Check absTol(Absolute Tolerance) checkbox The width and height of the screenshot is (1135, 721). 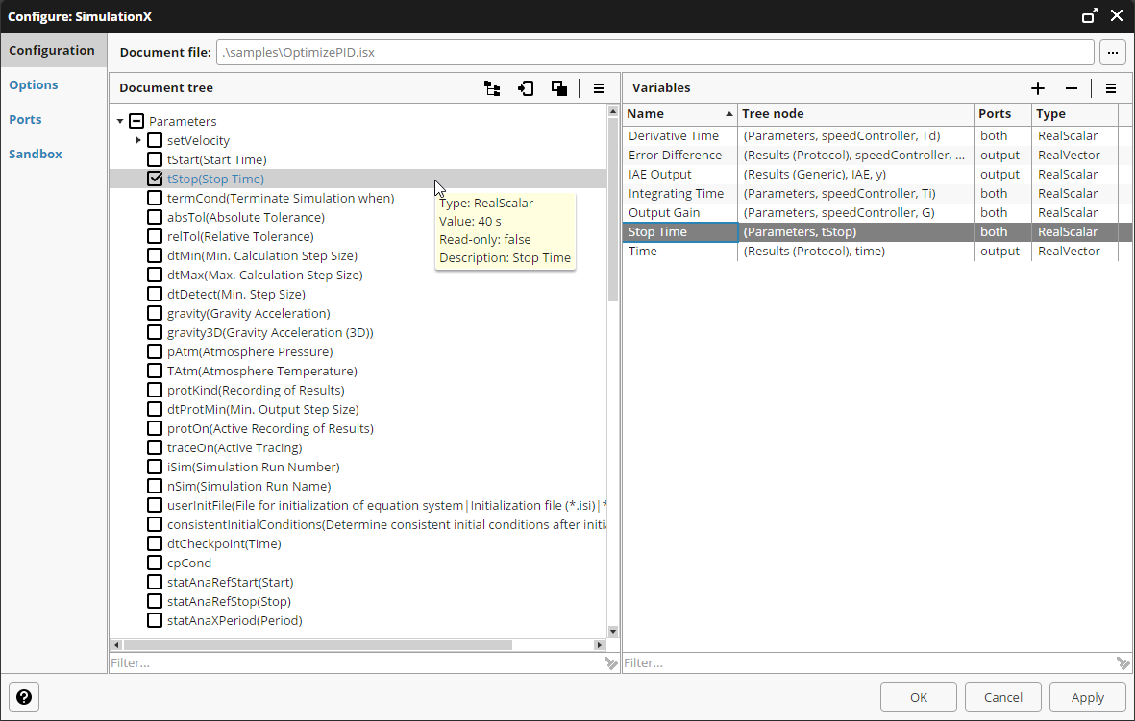pyautogui.click(x=154, y=217)
